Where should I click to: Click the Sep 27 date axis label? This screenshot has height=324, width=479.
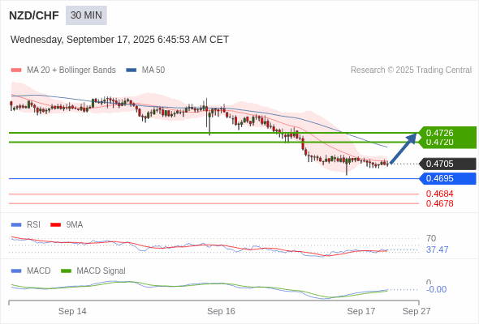tap(416, 311)
